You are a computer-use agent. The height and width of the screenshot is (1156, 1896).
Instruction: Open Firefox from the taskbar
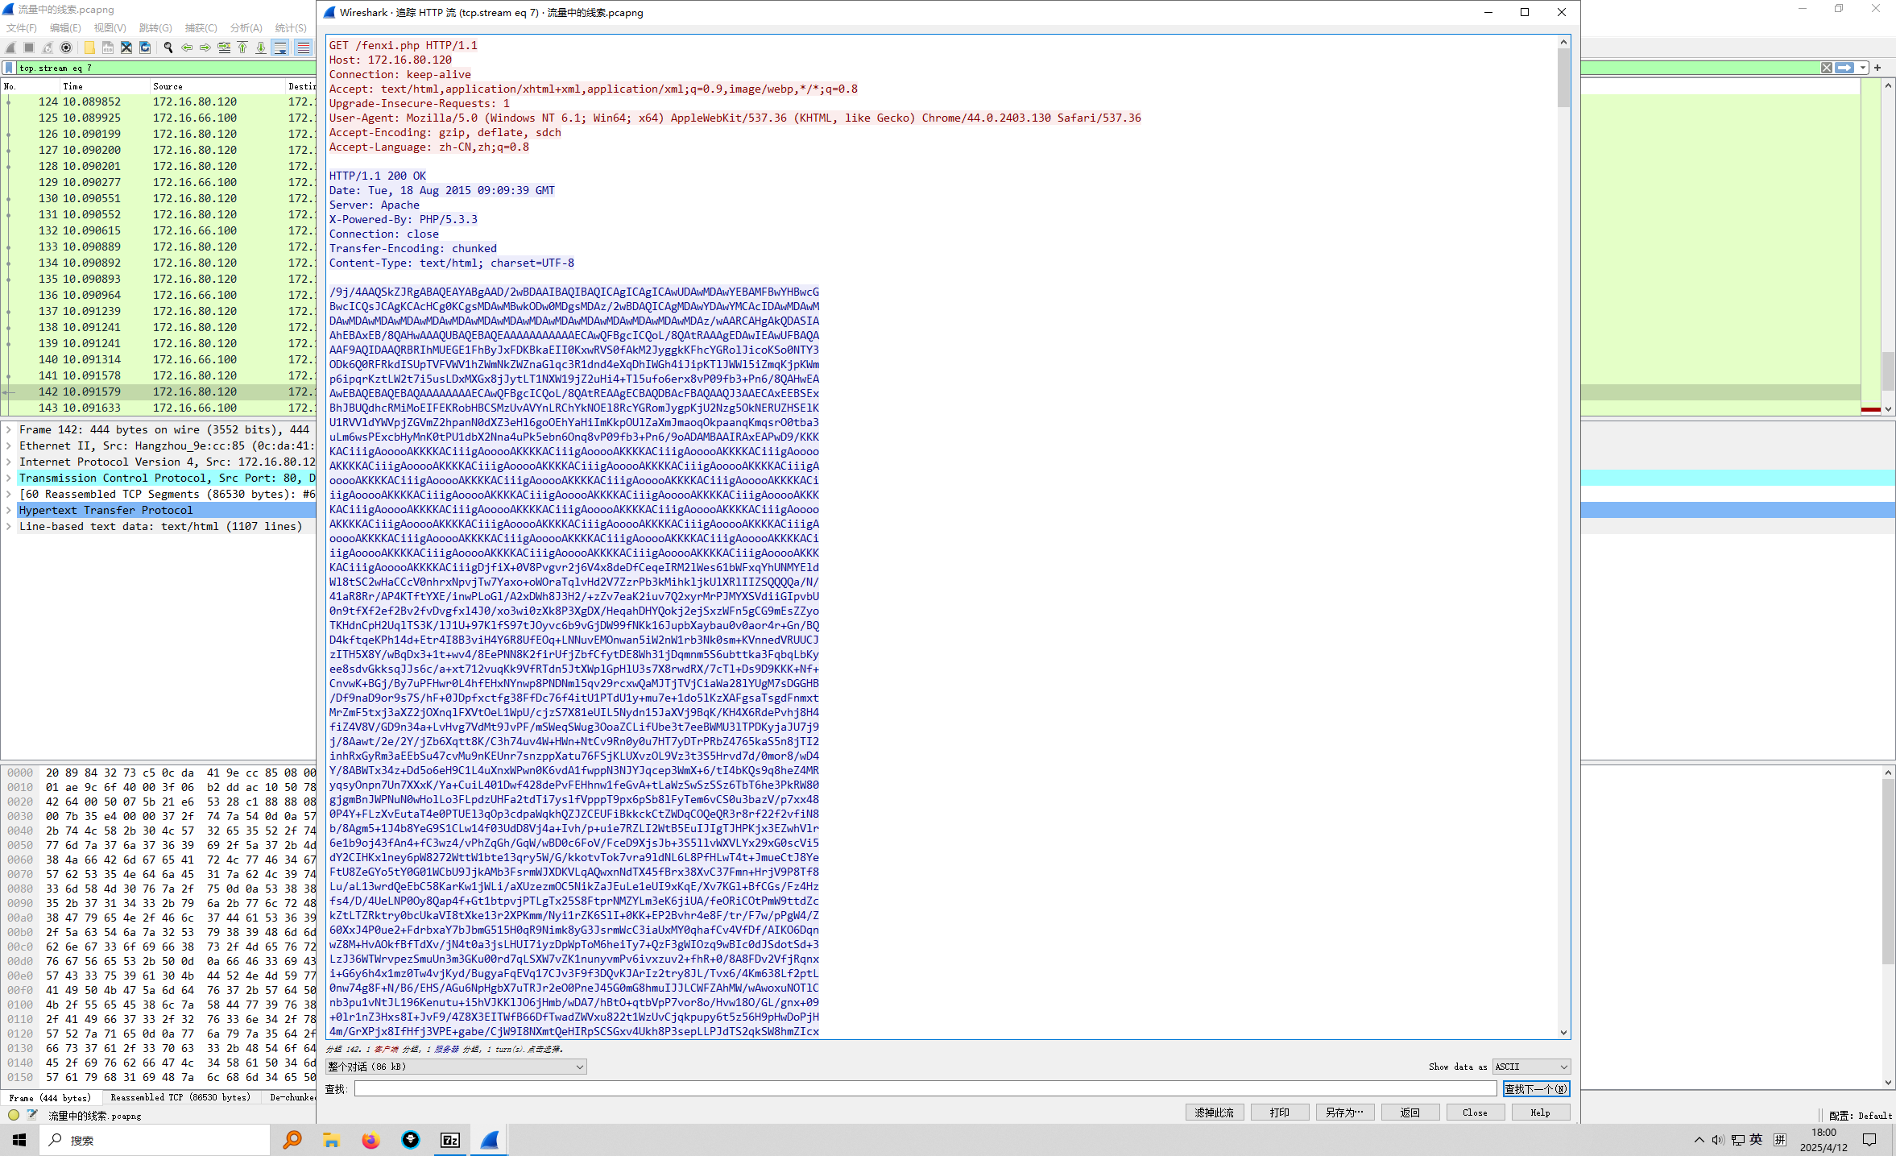[x=371, y=1140]
